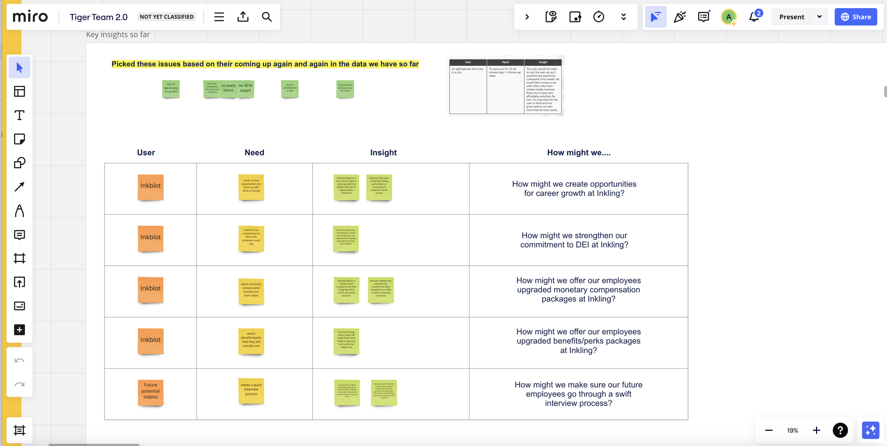Open the Frames panel icon
Screen dimensions: 887x446
click(x=20, y=430)
